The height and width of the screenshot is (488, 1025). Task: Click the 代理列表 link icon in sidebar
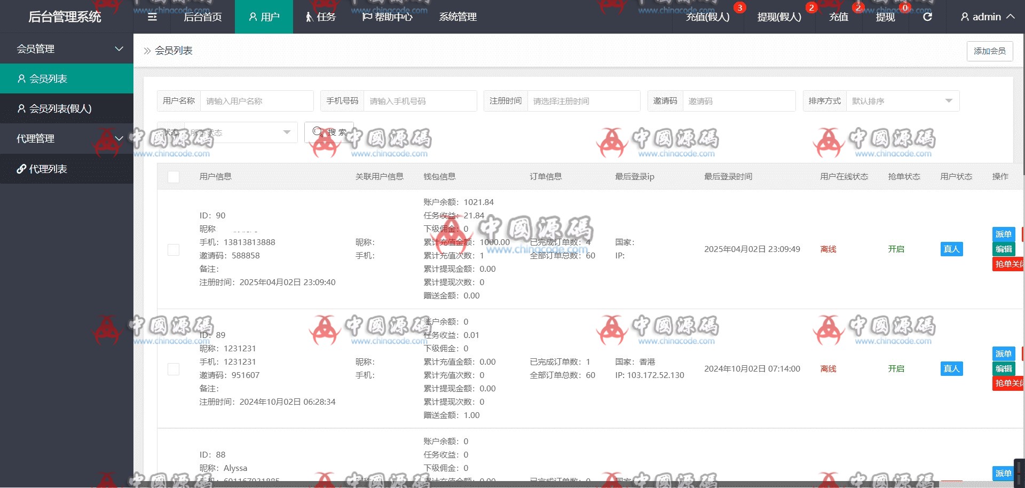(21, 169)
